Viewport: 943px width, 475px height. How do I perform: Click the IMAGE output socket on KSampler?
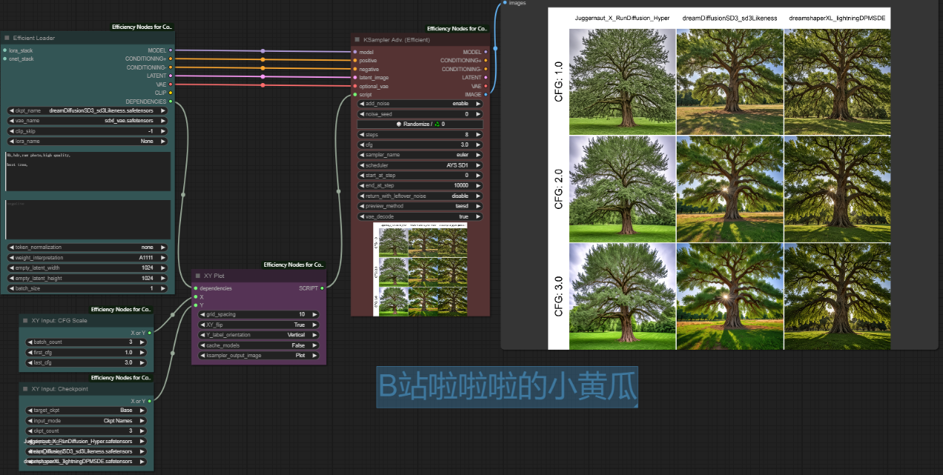click(485, 95)
